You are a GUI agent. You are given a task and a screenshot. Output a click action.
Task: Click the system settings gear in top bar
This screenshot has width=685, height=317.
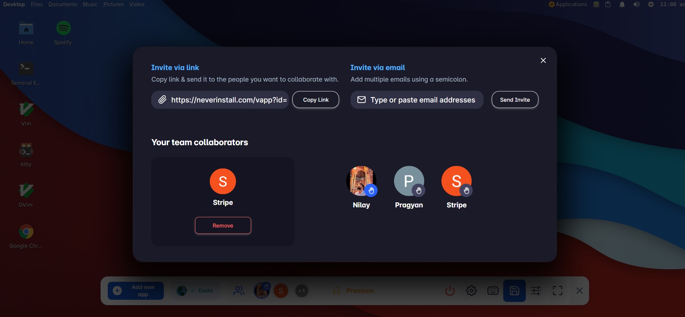[x=651, y=4]
